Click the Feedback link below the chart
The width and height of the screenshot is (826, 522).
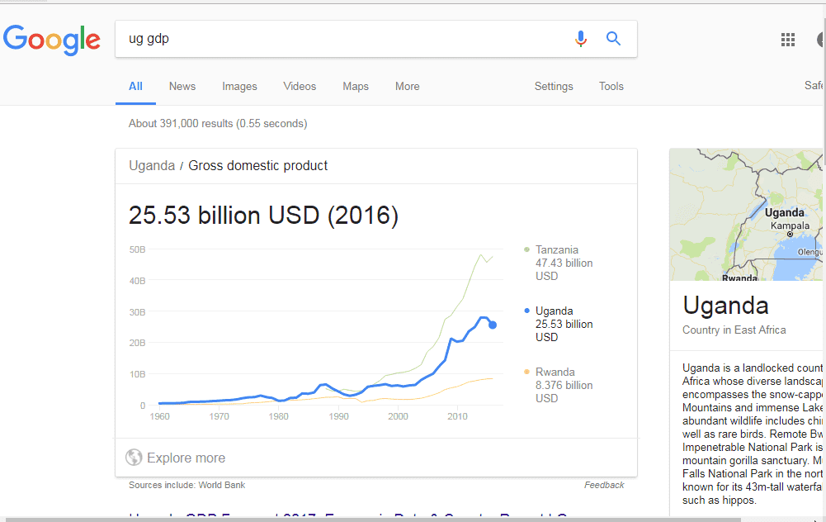[604, 485]
